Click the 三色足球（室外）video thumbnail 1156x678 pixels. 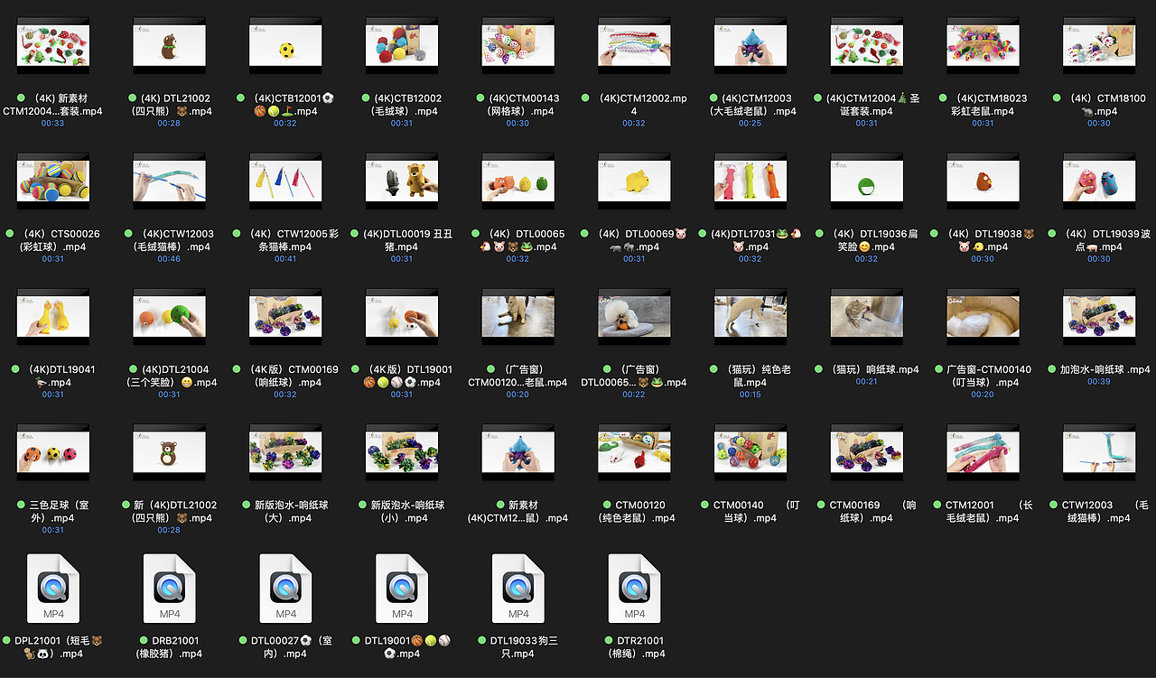click(x=53, y=450)
